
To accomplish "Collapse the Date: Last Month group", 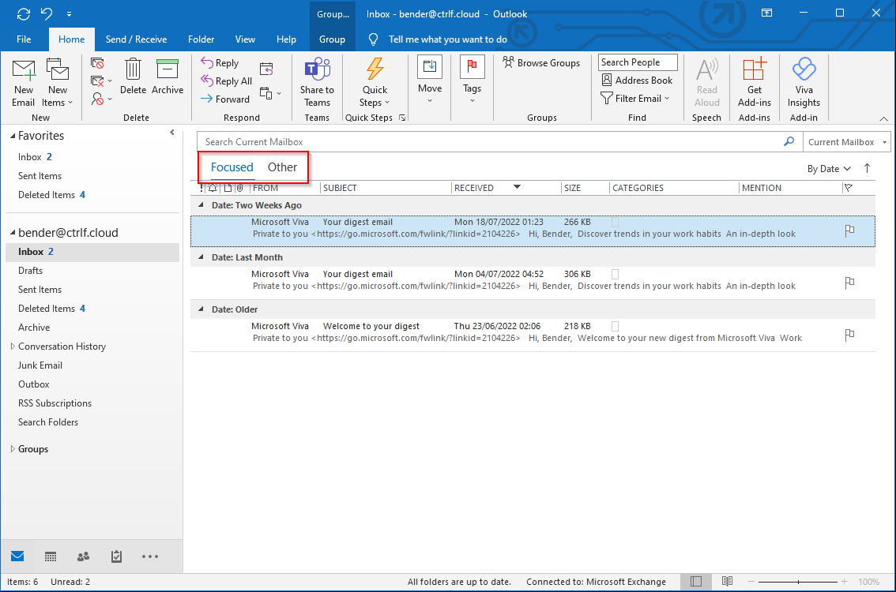I will (x=201, y=257).
